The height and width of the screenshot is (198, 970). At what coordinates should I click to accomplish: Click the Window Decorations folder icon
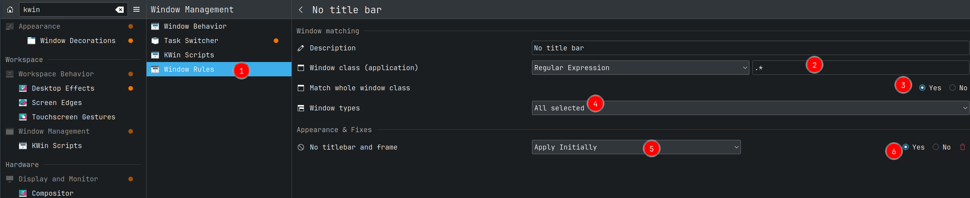pos(31,41)
